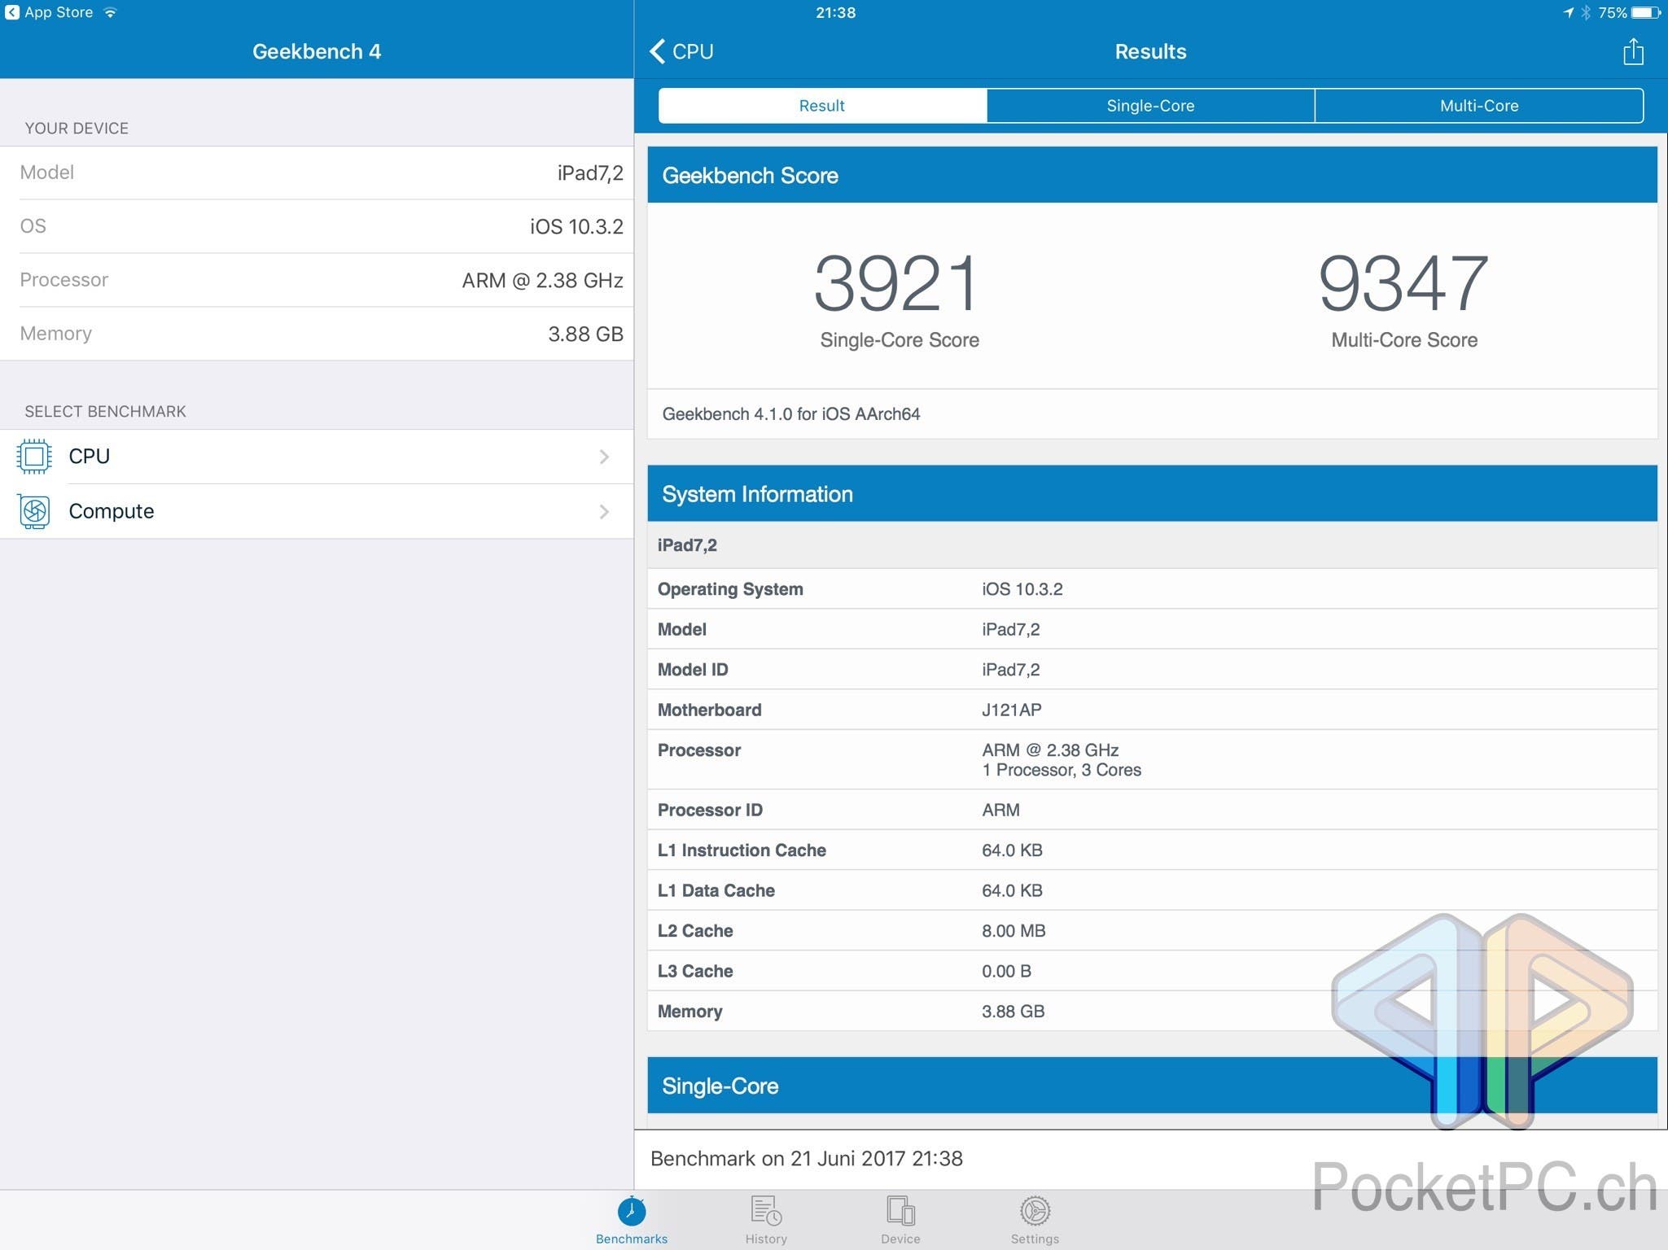1668x1250 pixels.
Task: Expand the Compute benchmark row chevron
Action: coord(604,511)
